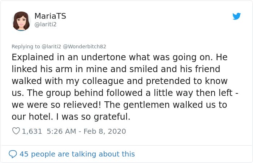Click the text 'walked with my colleague'
This screenshot has height=163, width=253.
[54, 80]
